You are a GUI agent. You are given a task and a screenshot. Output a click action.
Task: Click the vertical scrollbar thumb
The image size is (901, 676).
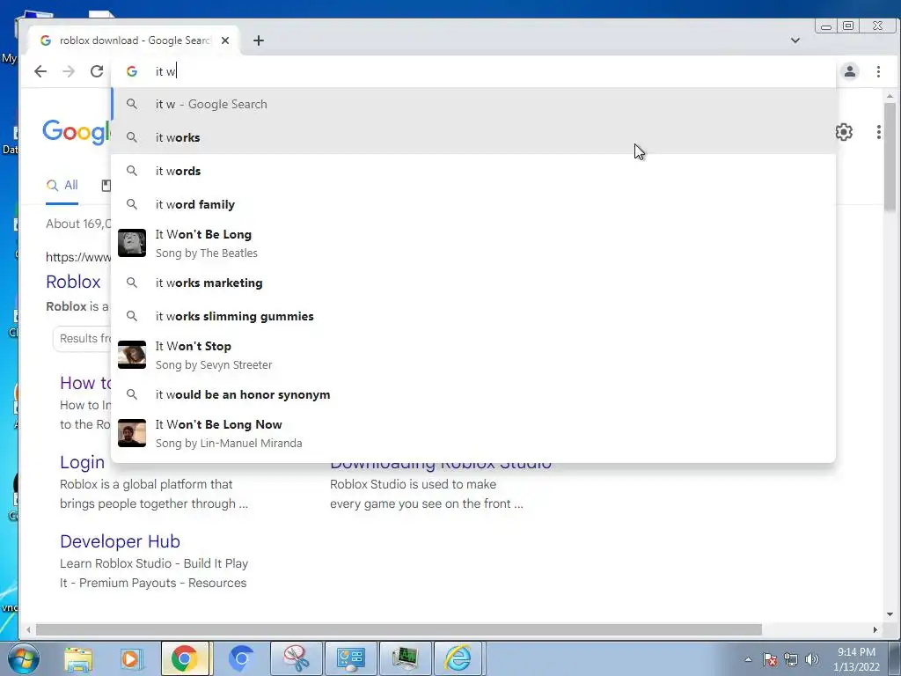click(x=890, y=157)
